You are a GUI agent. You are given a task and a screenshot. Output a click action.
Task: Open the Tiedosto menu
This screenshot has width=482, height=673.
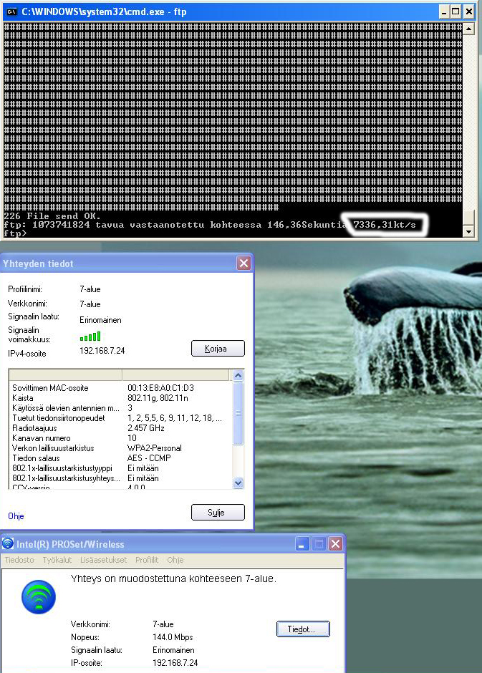click(x=19, y=560)
